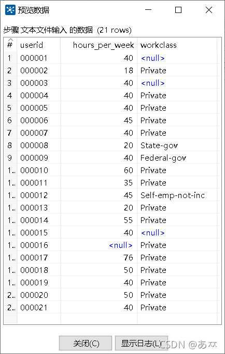Minimize the 预览数据 window
Viewport: 225px width, 354px height.
pyautogui.click(x=148, y=10)
